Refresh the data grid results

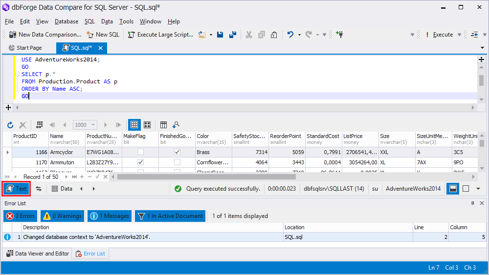(10, 125)
